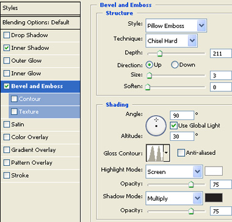Open the Highlight Mode dropdown showing Screen

tap(174, 172)
